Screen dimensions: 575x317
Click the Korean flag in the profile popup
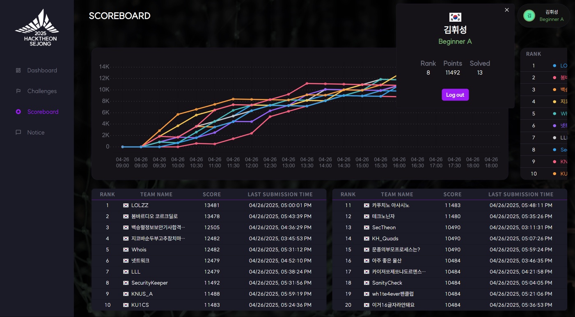(x=455, y=17)
